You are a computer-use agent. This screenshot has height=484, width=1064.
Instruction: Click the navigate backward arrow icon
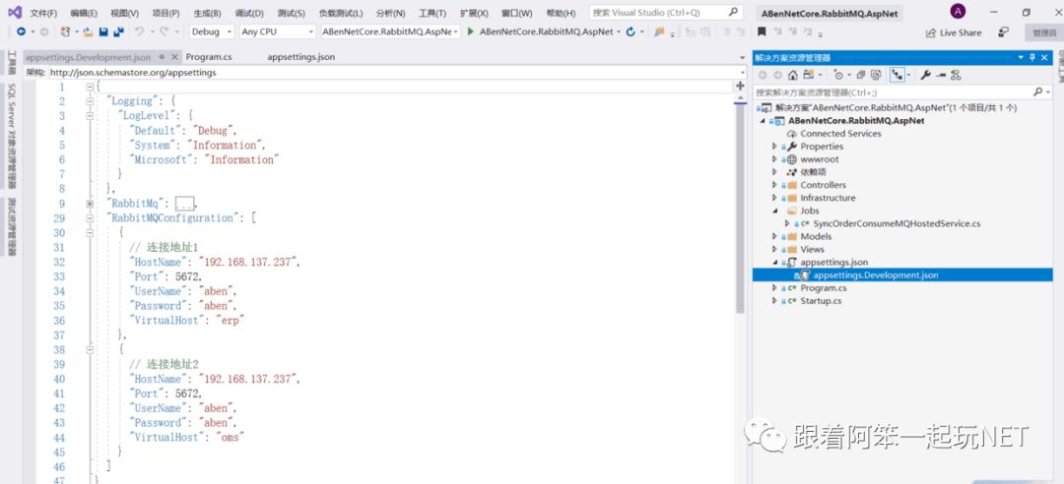pyautogui.click(x=21, y=31)
